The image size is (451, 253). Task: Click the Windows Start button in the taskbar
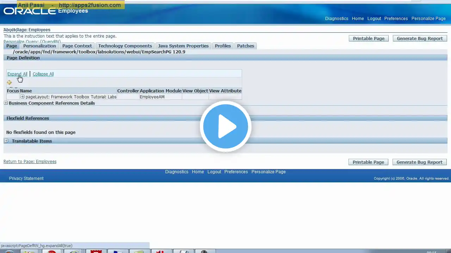[x=9, y=252]
